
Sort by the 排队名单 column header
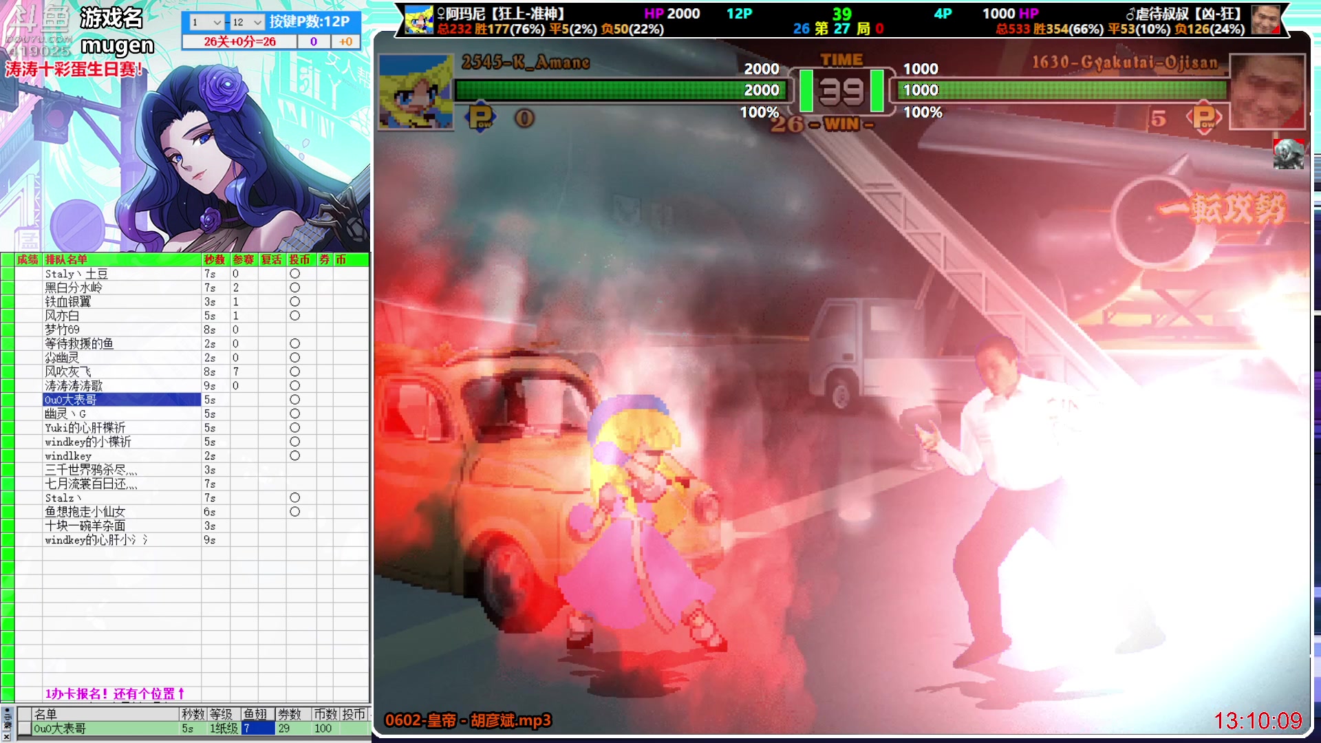[x=121, y=259]
